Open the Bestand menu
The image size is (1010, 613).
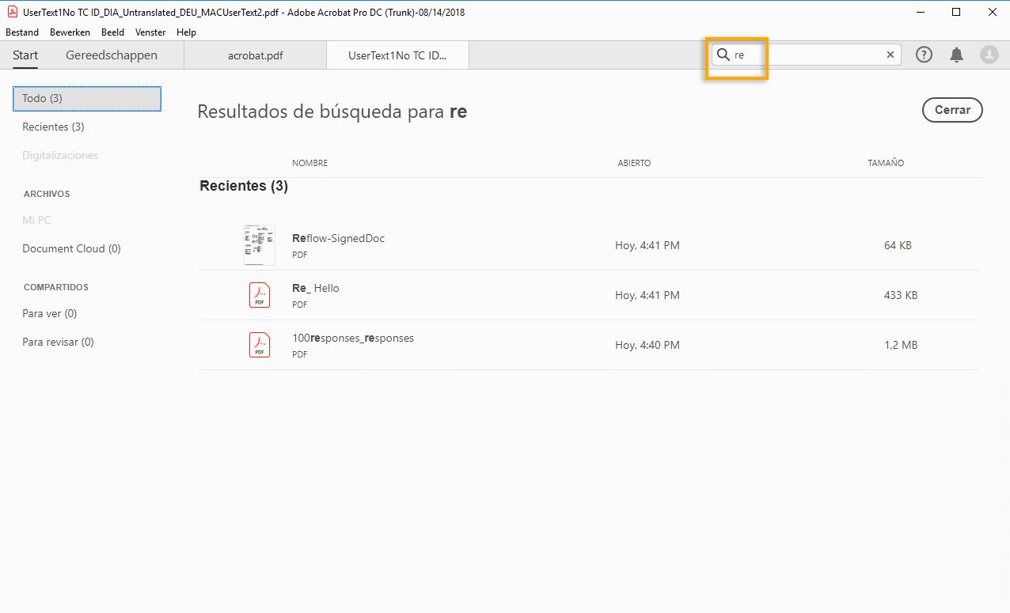point(22,32)
